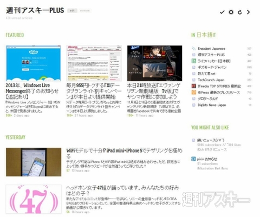Image resolution: width=260 pixels, height=217 pixels.
Task: Click the YESTERDAY section heading
Action: [16, 137]
